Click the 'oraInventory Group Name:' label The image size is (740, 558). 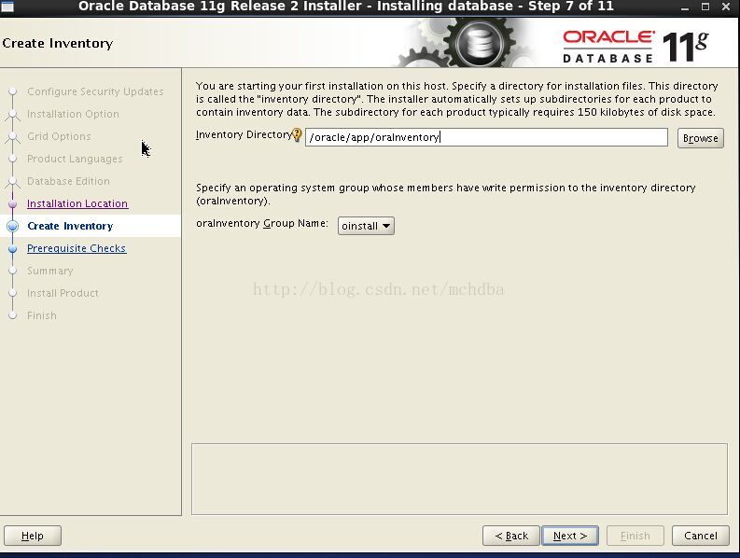262,223
